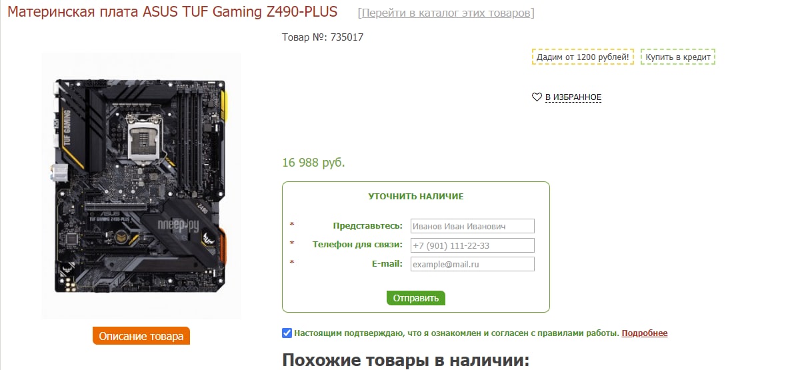Screen dimensions: 800x370
Task: Click the E-mail input field
Action: coord(472,264)
